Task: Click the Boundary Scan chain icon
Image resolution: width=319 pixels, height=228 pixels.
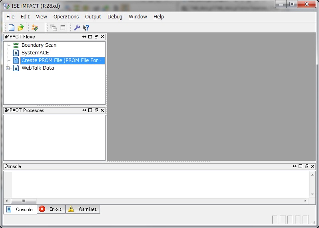Action: pos(16,45)
